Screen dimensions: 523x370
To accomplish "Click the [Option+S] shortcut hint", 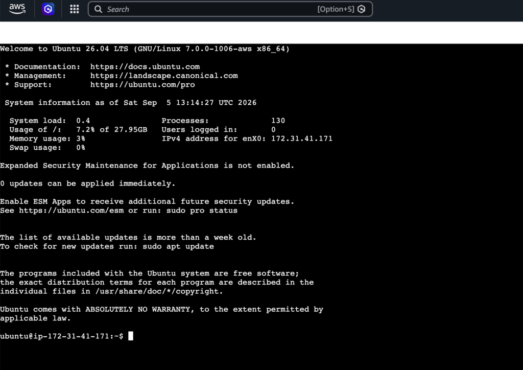I will pyautogui.click(x=336, y=9).
